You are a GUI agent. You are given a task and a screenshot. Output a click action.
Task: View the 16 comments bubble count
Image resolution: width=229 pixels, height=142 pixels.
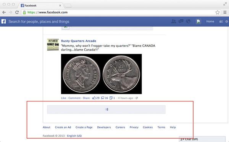pos(105,98)
